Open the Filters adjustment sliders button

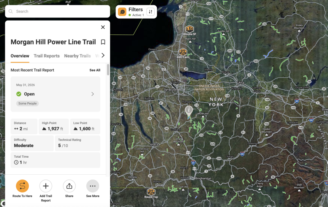(150, 12)
